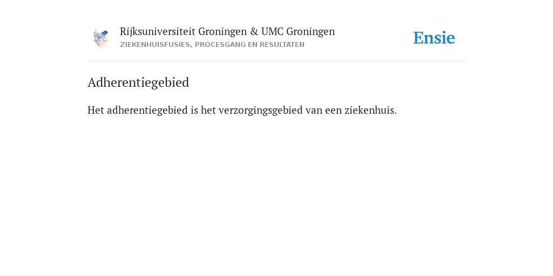Click the word PROCESGANG in the subtitle
This screenshot has width=553, height=276.
pos(217,45)
